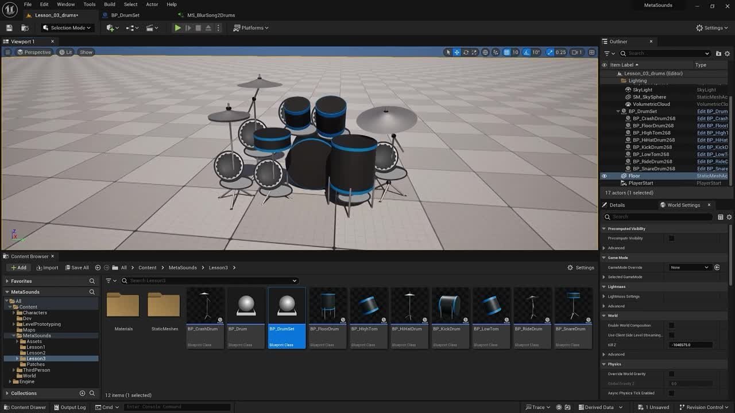This screenshot has width=735, height=413.
Task: Open the Output Log
Action: (x=69, y=407)
